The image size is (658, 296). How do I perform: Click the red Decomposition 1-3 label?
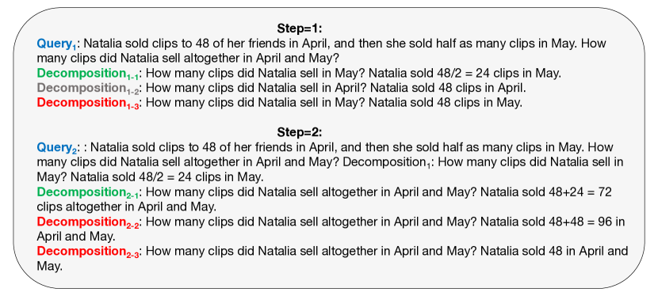88,104
